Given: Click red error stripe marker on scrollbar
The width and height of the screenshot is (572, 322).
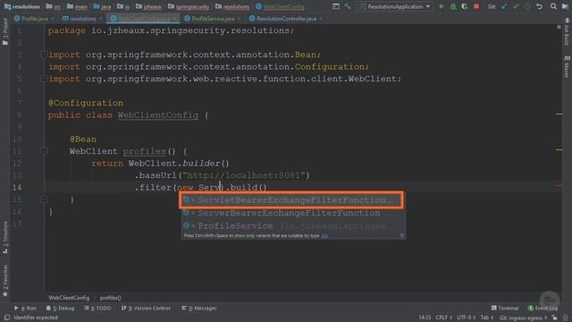Looking at the screenshot, I should (x=559, y=185).
